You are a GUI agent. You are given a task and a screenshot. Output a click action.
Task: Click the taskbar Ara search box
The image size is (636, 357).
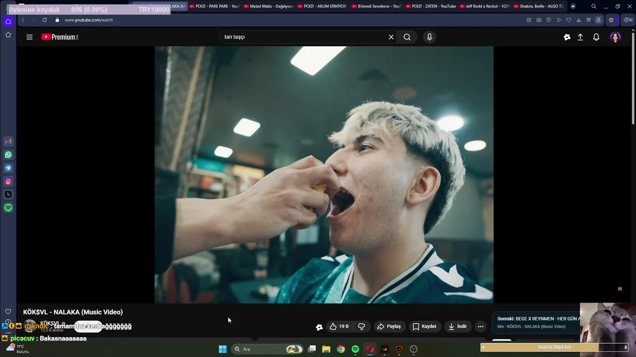(x=267, y=349)
